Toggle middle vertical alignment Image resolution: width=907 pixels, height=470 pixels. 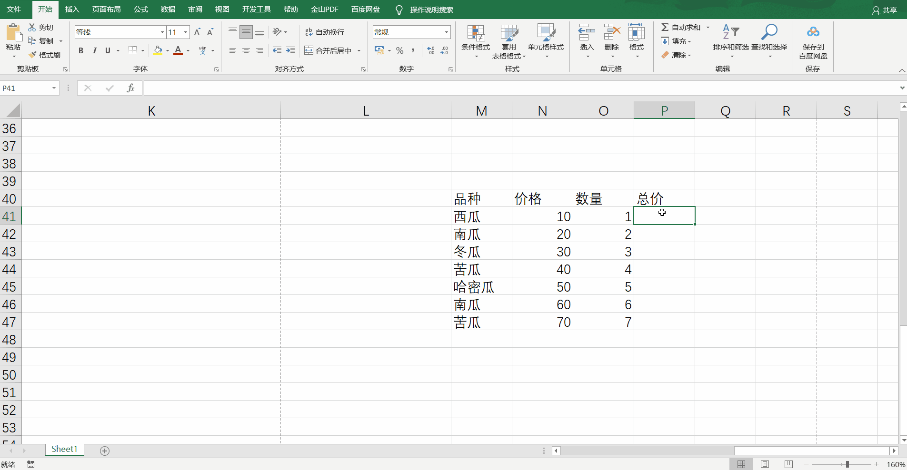pos(246,32)
